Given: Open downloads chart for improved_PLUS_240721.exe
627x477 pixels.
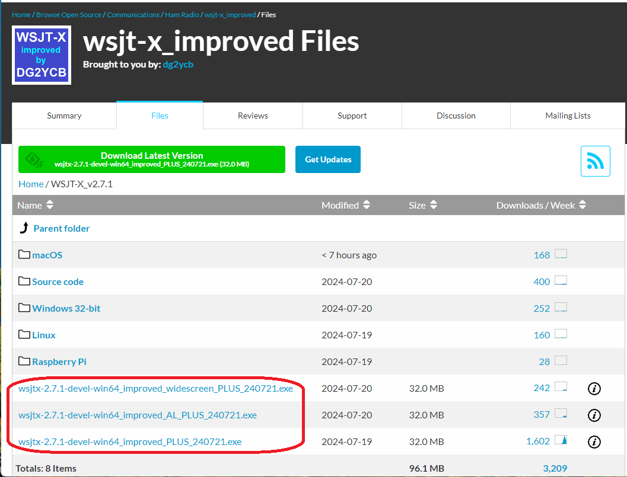Looking at the screenshot, I should (x=561, y=440).
